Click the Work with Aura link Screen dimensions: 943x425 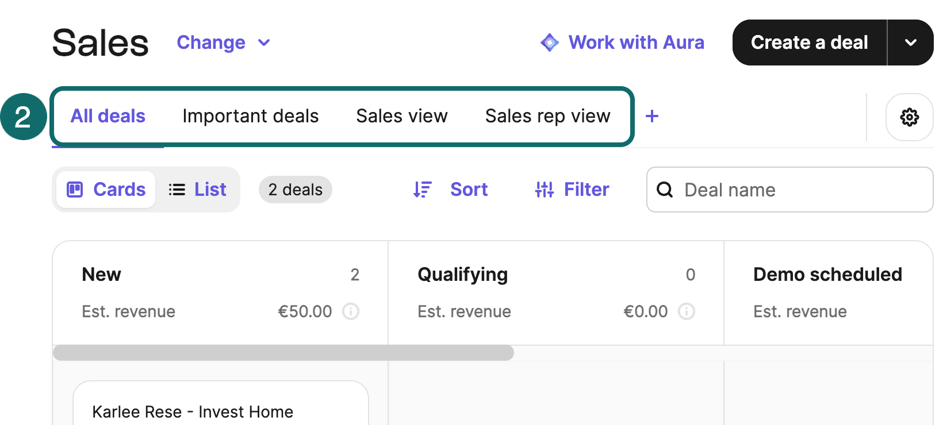click(x=636, y=42)
